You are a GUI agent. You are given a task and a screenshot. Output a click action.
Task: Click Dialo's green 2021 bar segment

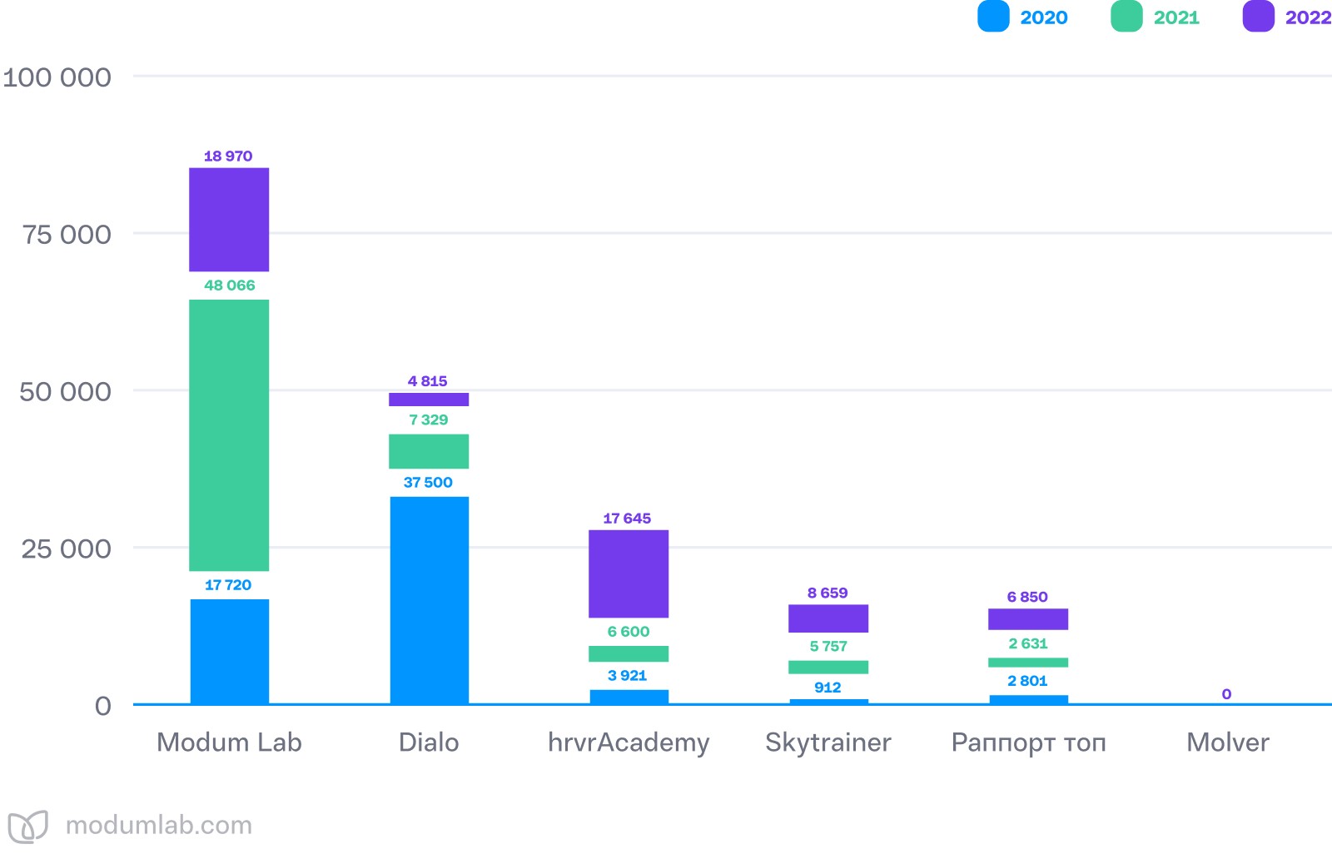(x=429, y=451)
